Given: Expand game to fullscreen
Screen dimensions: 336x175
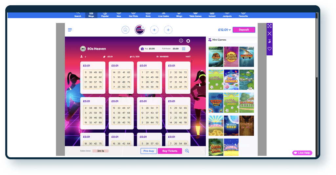Looking at the screenshot, I should point(269,26).
